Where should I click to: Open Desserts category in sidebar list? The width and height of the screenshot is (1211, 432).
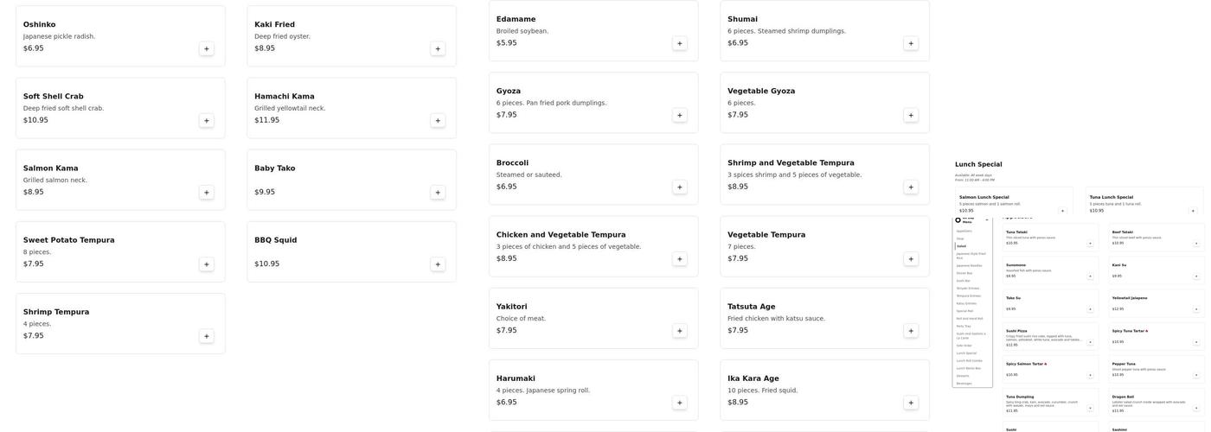963,376
